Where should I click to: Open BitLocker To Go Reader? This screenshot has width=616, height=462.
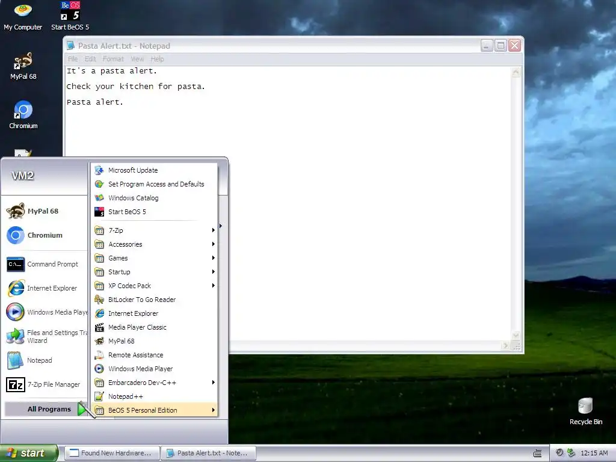tap(155, 300)
